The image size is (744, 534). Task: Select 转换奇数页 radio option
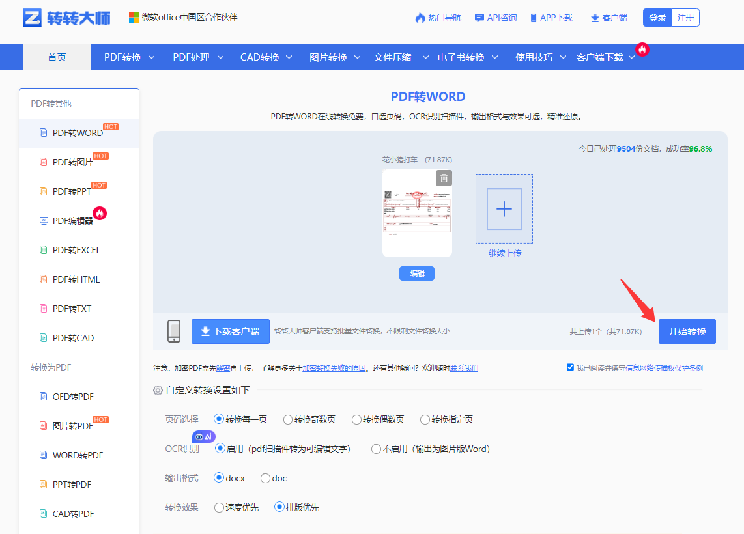pyautogui.click(x=287, y=419)
